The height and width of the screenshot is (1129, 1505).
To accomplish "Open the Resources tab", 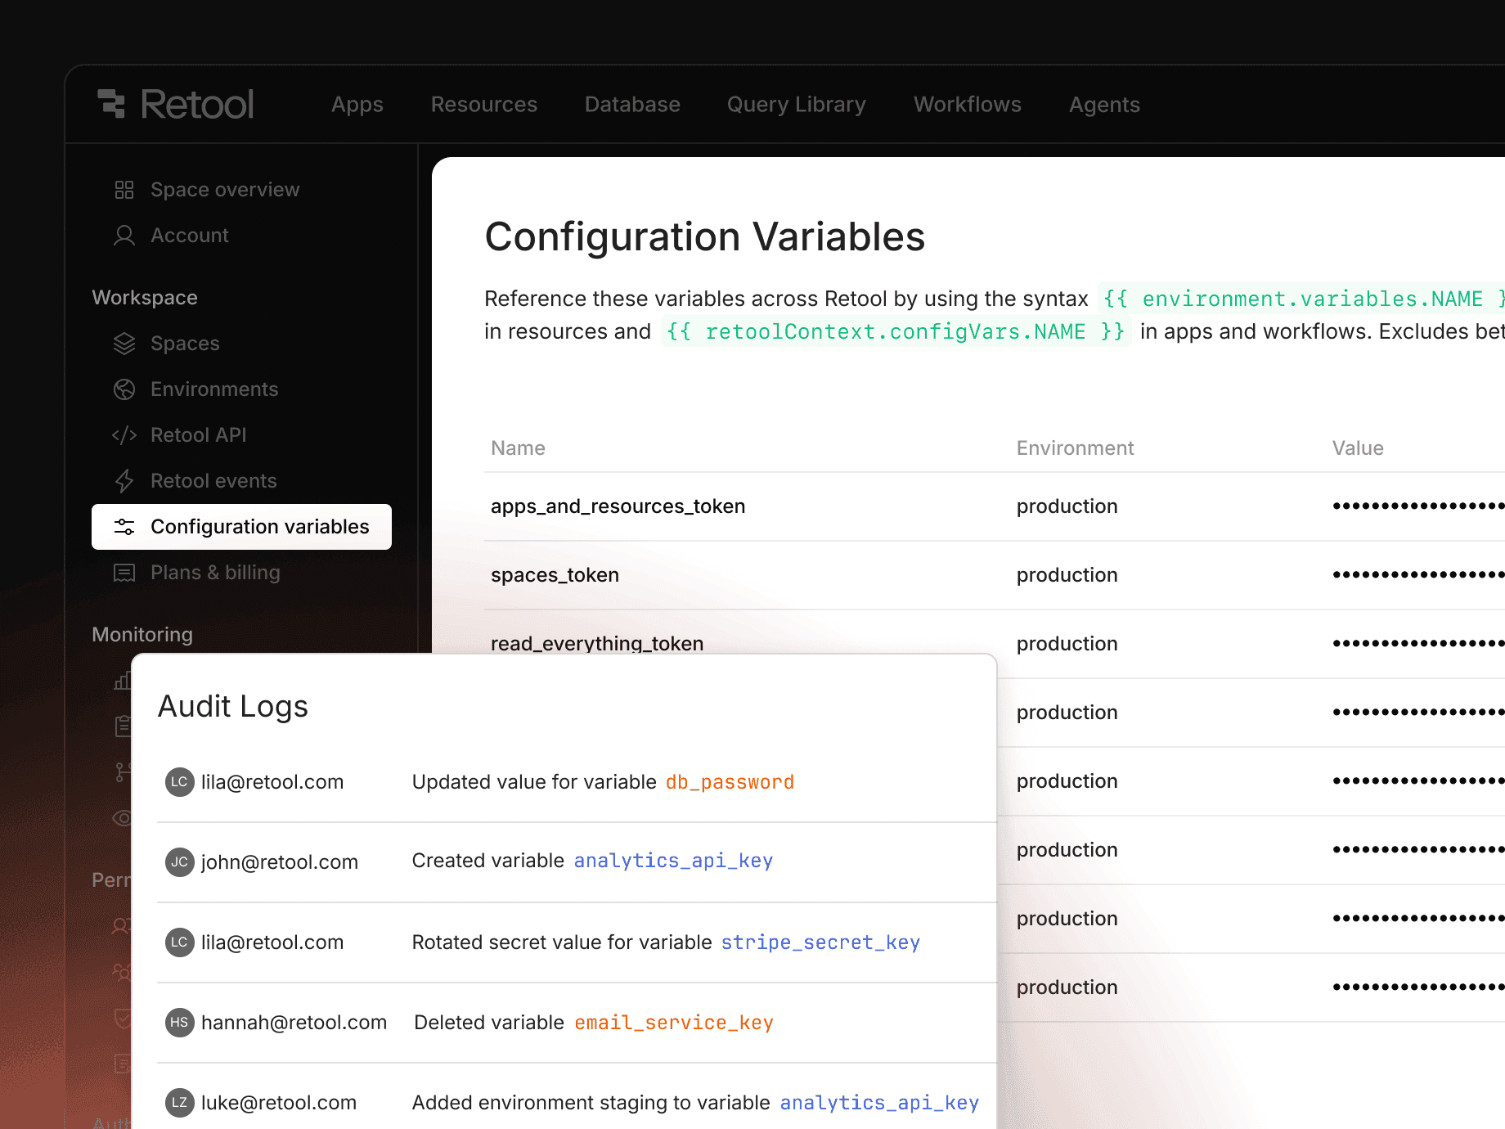I will 484,105.
